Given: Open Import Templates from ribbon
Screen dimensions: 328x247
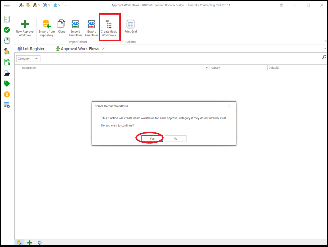Looking at the screenshot, I should pyautogui.click(x=75, y=25).
